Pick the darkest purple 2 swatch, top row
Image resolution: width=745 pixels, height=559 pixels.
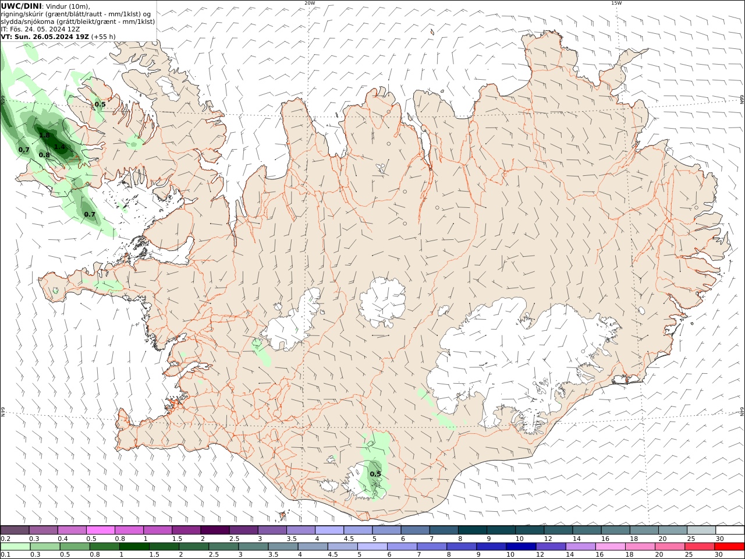point(214,530)
